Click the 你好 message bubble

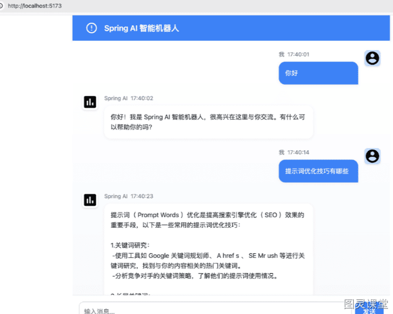click(318, 73)
